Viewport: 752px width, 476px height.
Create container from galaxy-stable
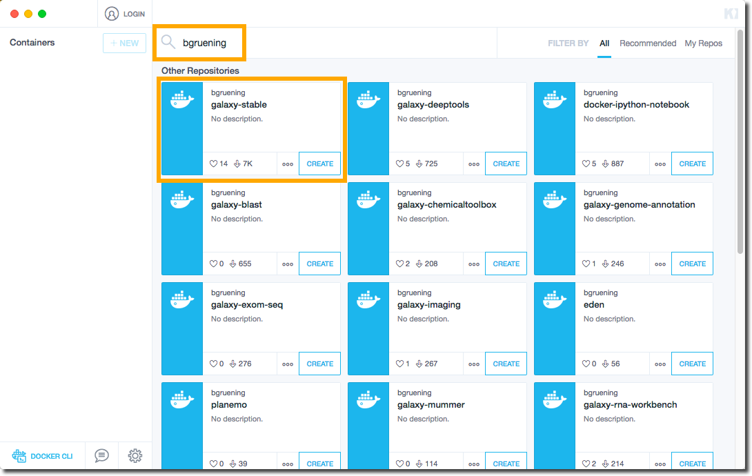320,163
